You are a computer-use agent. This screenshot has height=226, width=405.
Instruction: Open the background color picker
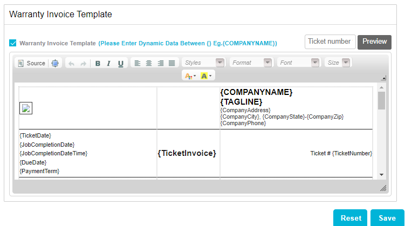[x=207, y=76]
